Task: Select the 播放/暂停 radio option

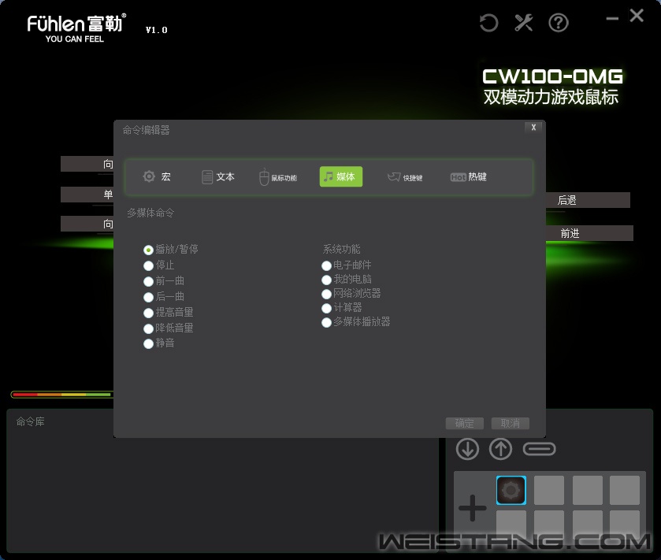Action: coord(148,250)
